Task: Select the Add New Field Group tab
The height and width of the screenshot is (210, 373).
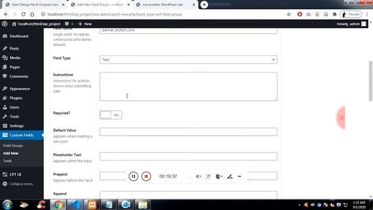Action: pyautogui.click(x=100, y=5)
